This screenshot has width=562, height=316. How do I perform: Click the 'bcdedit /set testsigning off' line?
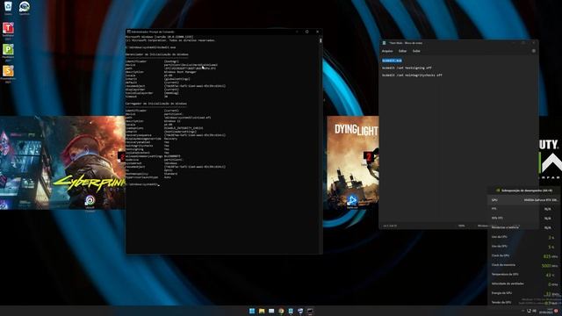407,68
